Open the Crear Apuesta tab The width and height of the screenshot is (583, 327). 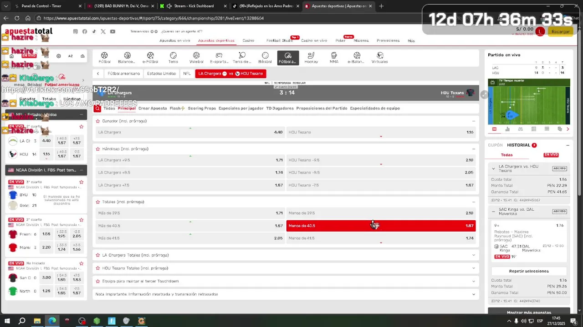pyautogui.click(x=153, y=109)
